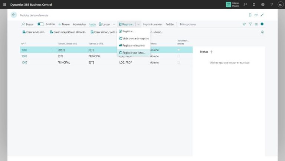Screen dimensions: 285x161
Task: Click Crear envío alm. button
Action: 33,32
